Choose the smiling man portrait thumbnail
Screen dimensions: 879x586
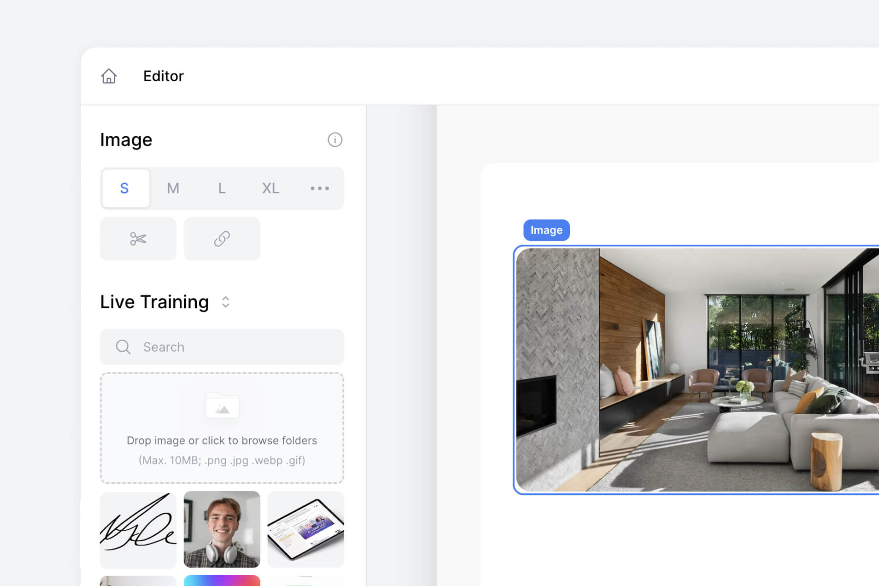222,529
